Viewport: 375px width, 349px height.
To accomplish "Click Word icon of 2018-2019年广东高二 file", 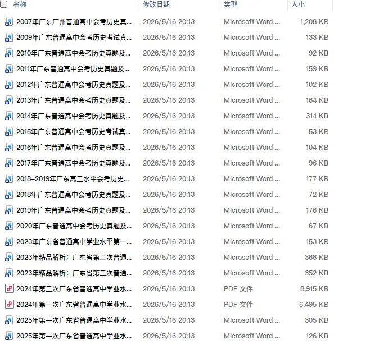I will 9,179.
